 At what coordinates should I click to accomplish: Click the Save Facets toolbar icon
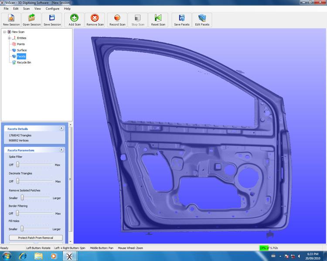pyautogui.click(x=181, y=20)
